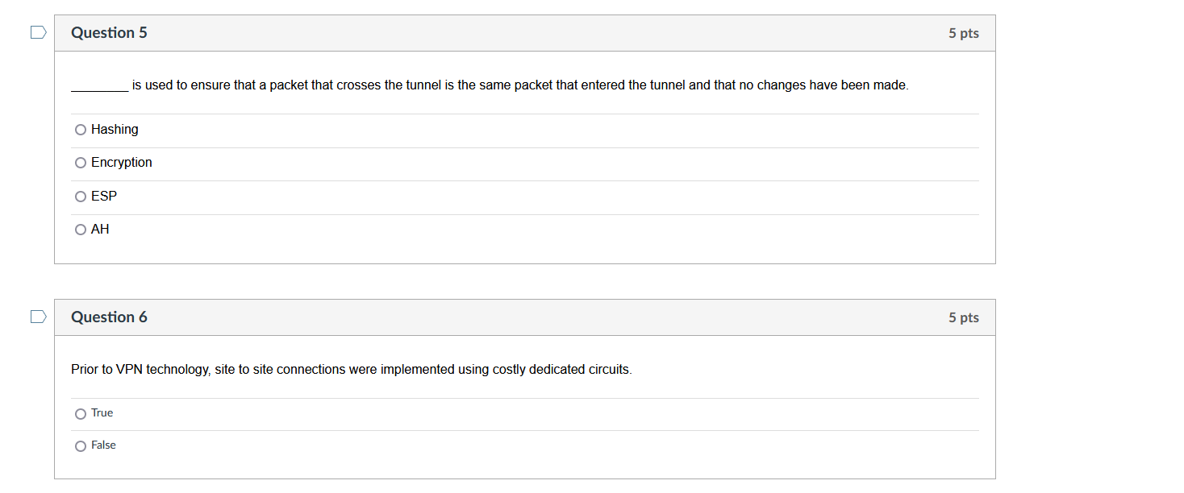
Task: Select the Hashing answer option
Action: [x=81, y=129]
